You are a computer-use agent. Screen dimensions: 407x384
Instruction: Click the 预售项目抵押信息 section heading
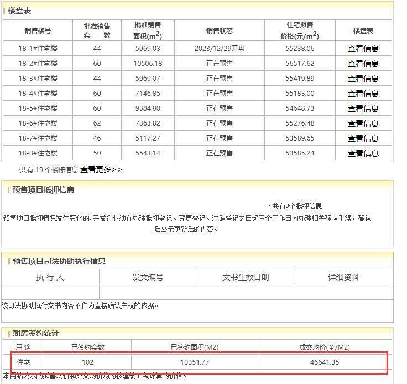pyautogui.click(x=43, y=190)
